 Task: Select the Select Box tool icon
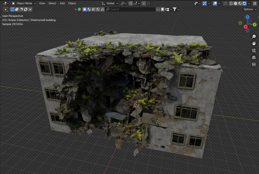[x=6, y=10]
